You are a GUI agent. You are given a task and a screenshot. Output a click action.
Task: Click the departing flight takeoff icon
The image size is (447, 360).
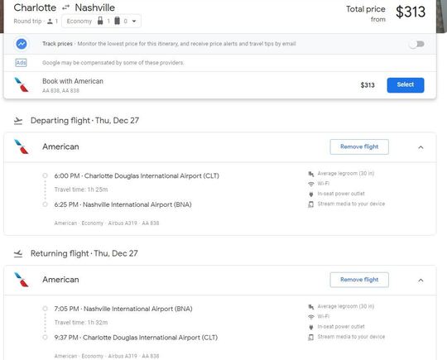pyautogui.click(x=18, y=121)
